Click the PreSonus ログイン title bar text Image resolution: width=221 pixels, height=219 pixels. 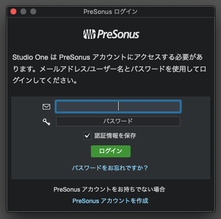[x=110, y=12]
